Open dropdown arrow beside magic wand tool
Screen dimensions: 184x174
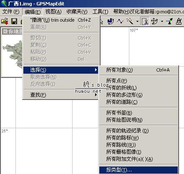pos(137,21)
